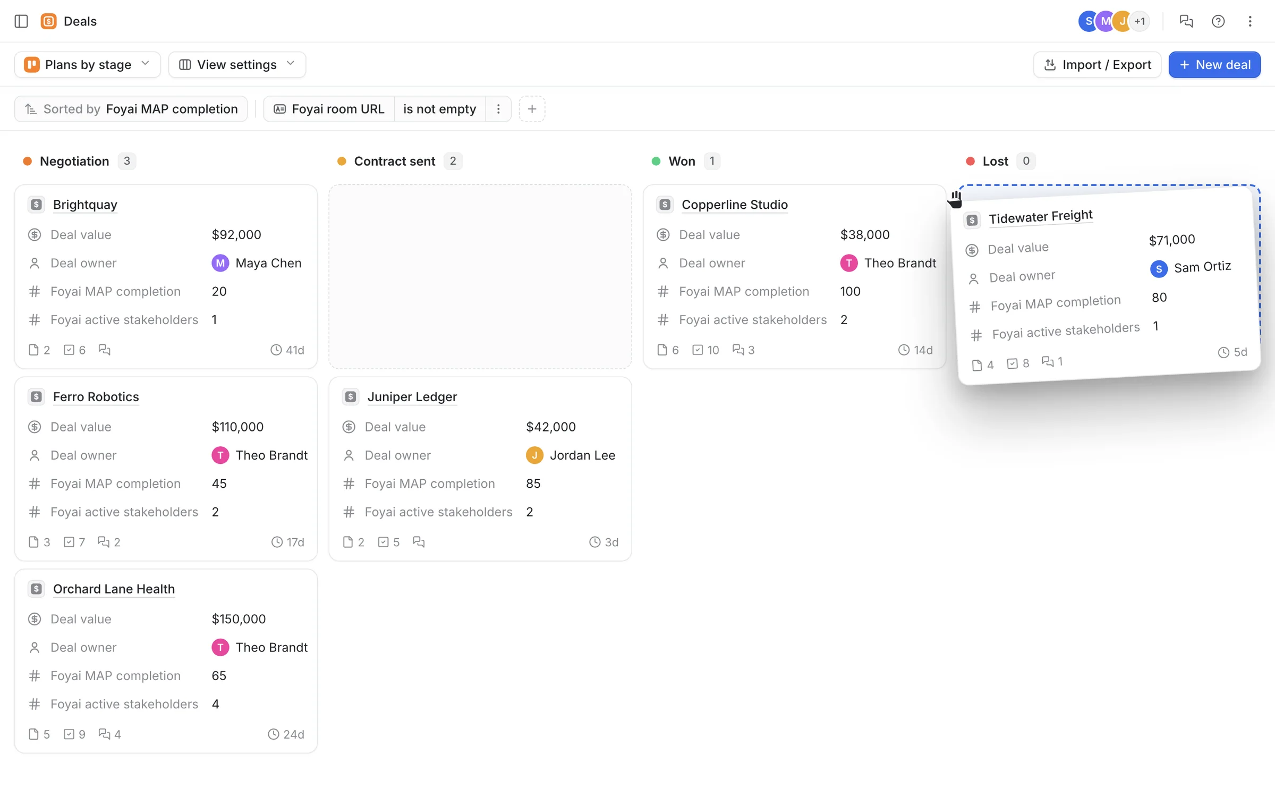Open the Orchard Lane Health deal link
The image size is (1275, 797).
[x=114, y=589]
